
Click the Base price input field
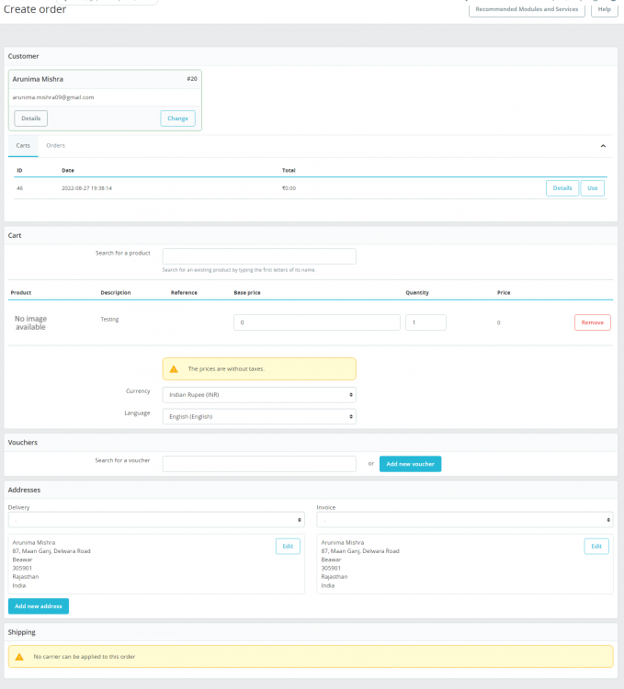[317, 322]
